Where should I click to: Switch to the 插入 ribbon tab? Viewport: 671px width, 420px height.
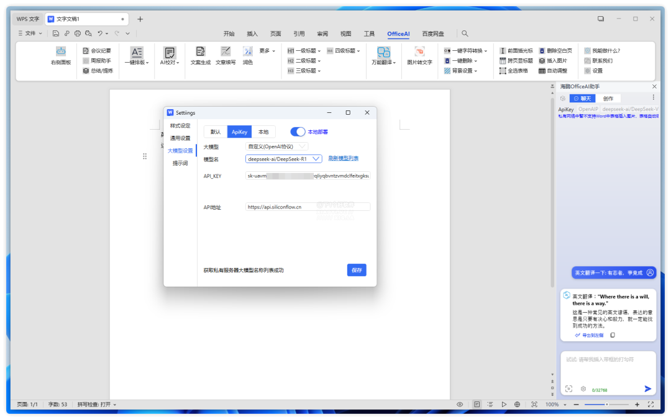point(252,34)
